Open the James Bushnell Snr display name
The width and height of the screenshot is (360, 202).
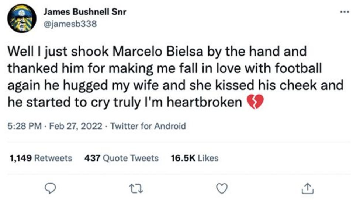pos(85,11)
